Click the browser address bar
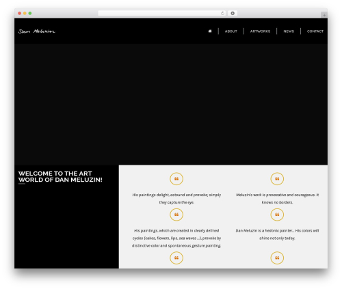This screenshot has height=289, width=342. 162,13
